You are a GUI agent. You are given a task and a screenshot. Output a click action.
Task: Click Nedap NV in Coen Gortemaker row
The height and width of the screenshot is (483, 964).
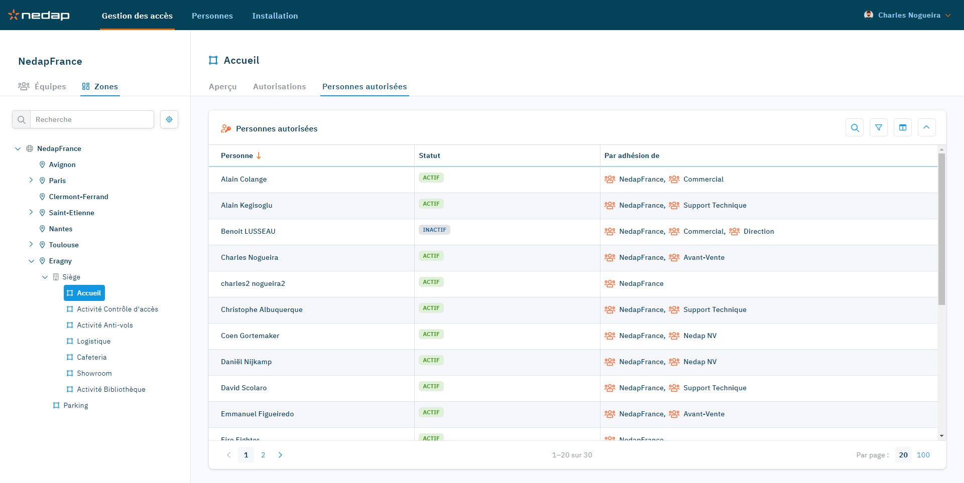(700, 336)
